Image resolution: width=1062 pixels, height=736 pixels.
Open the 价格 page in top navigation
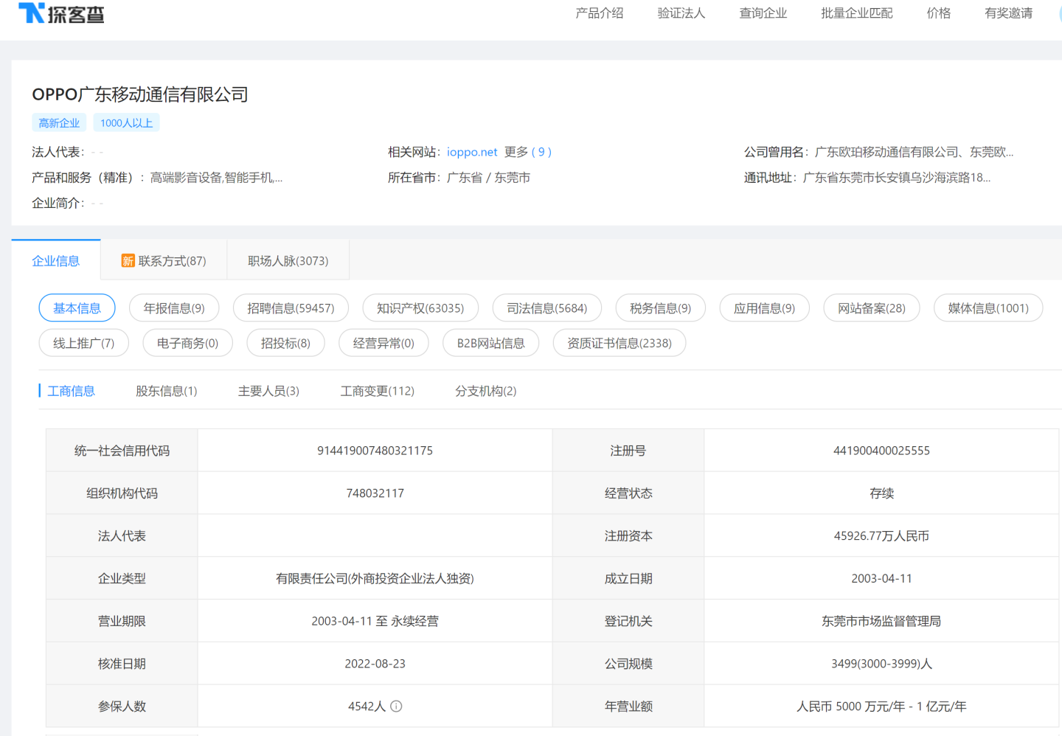pyautogui.click(x=937, y=13)
